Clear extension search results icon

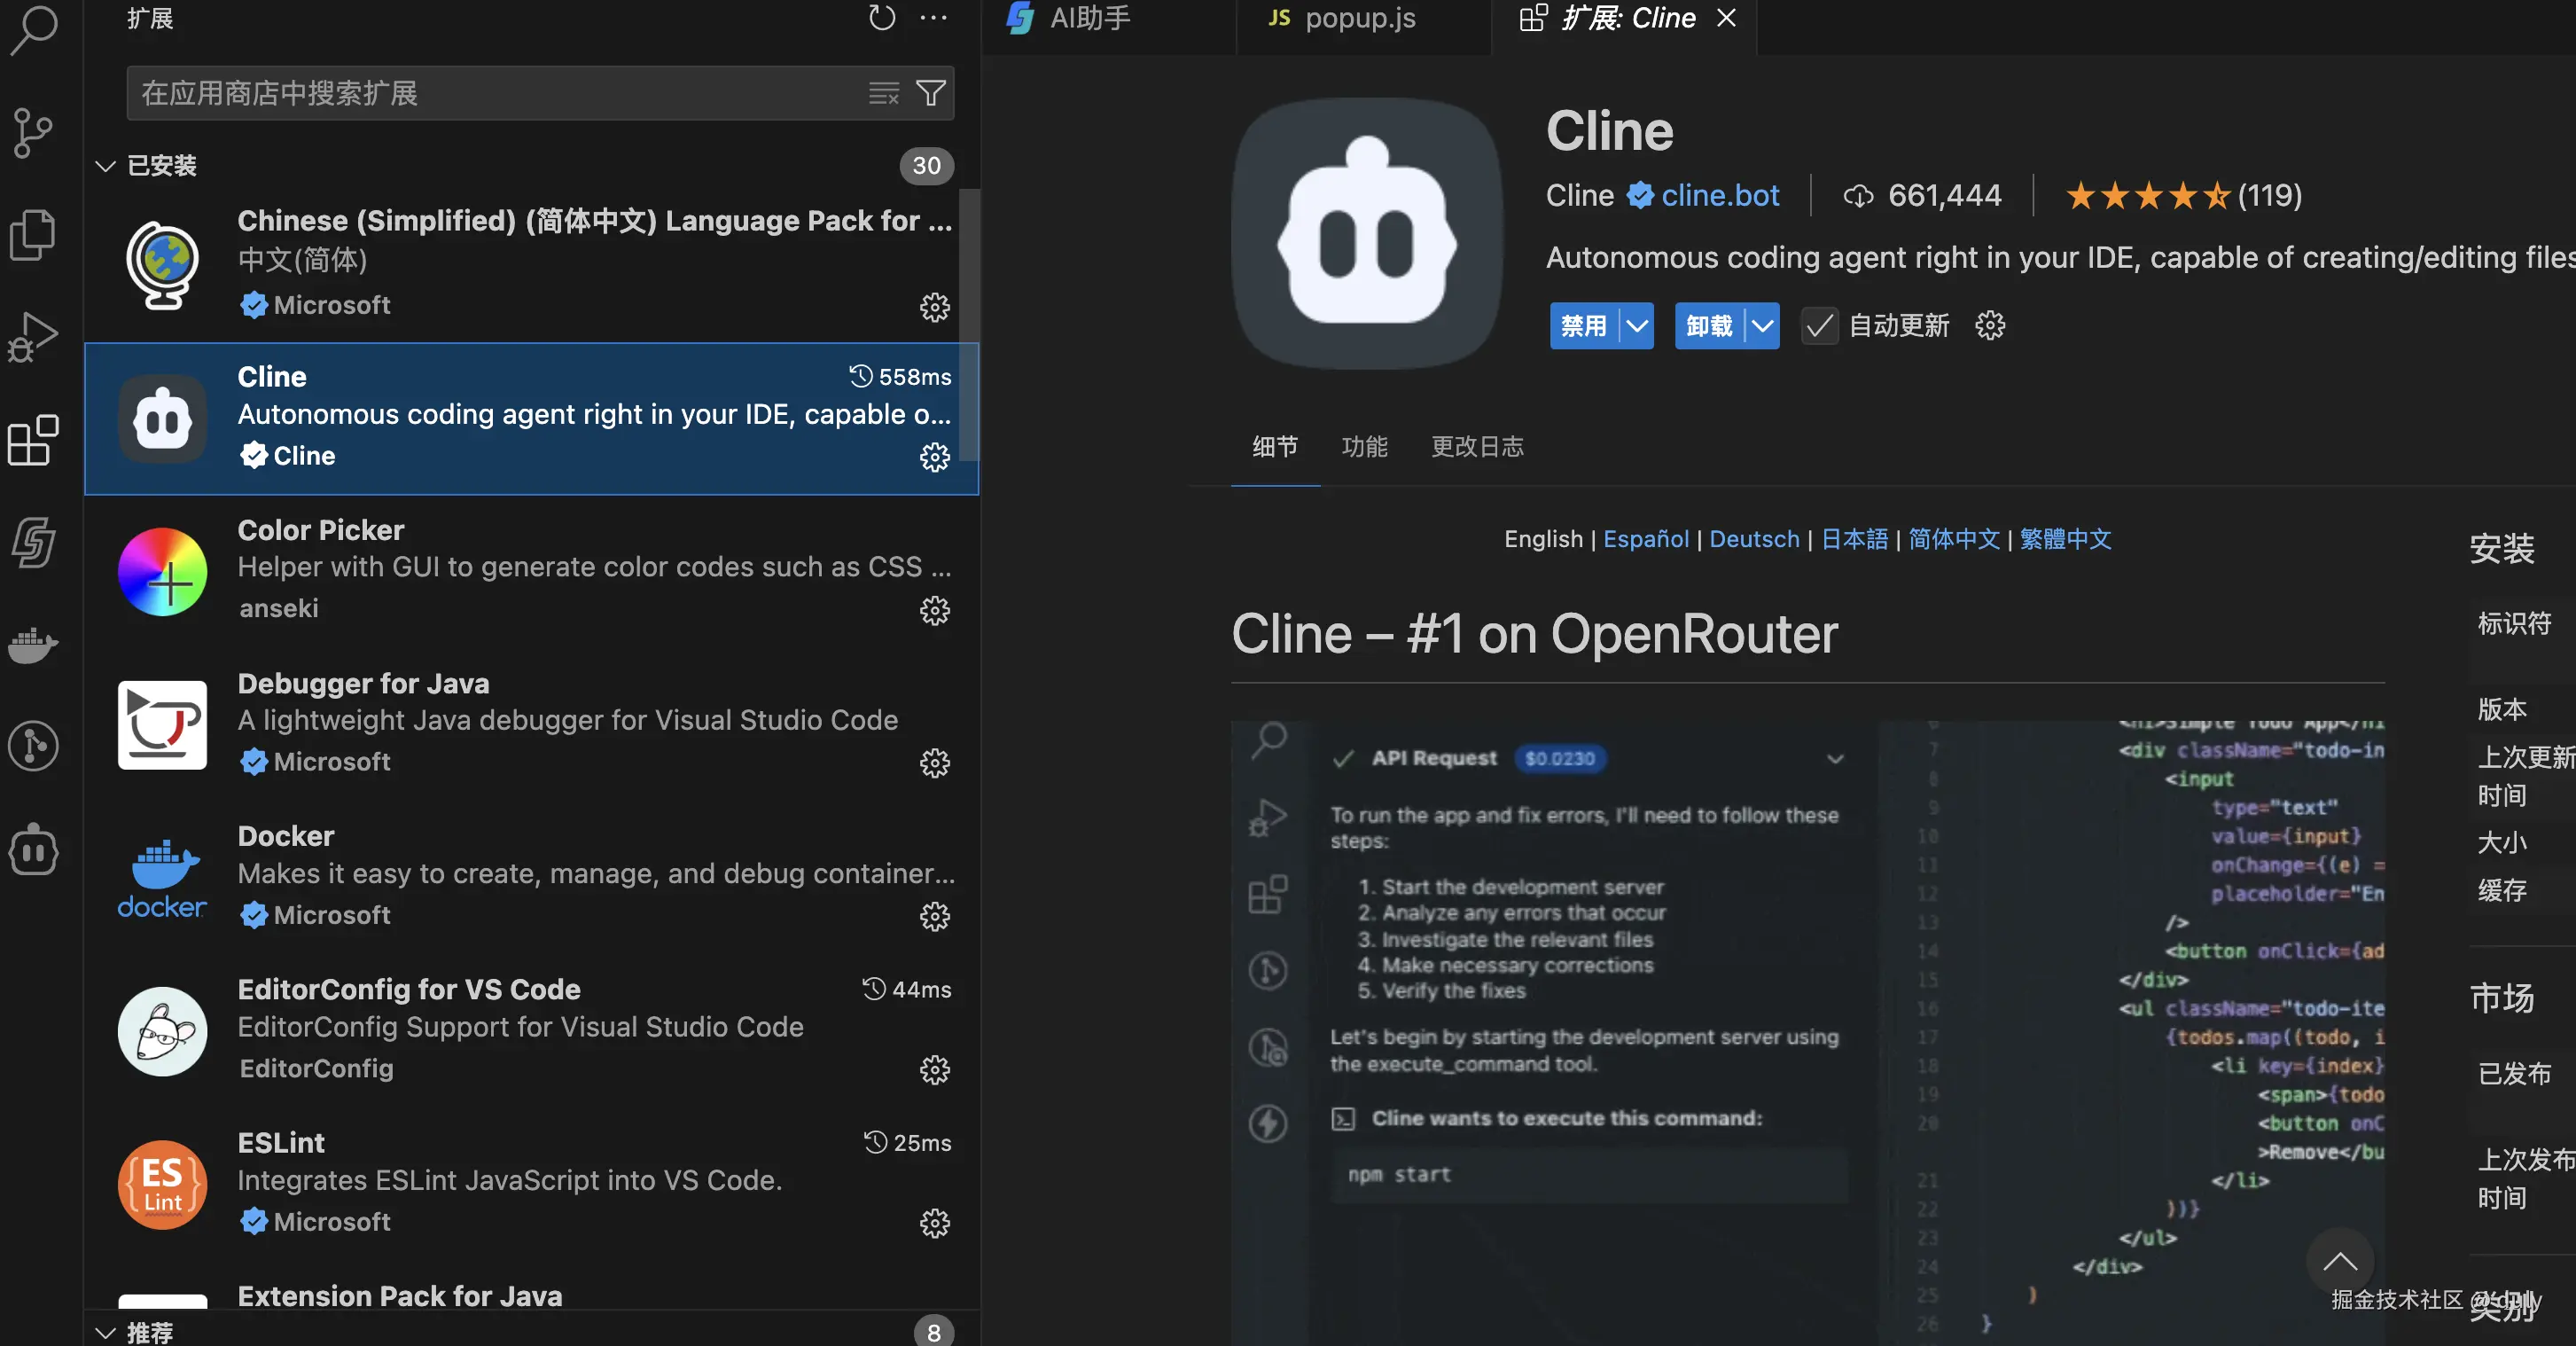tap(883, 93)
